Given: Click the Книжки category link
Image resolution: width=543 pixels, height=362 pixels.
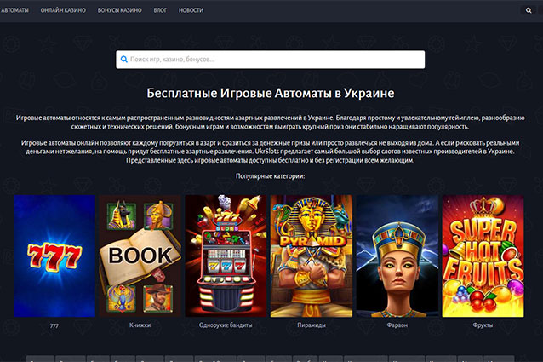Looking at the screenshot, I should (x=140, y=325).
